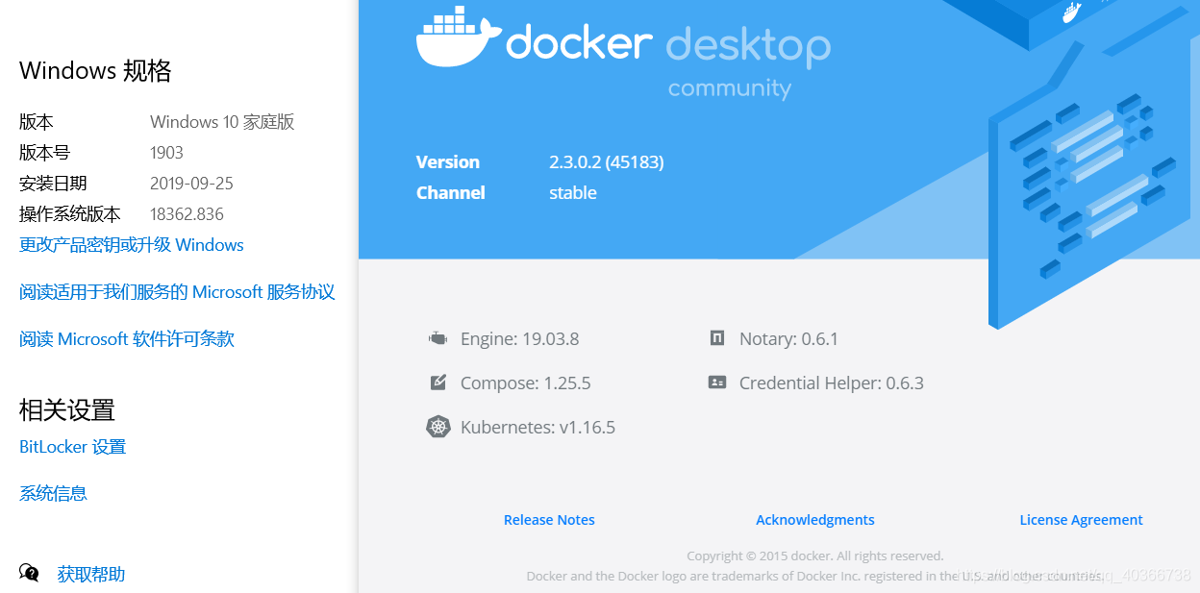Click the Notary: 0.6.1 text

[789, 339]
